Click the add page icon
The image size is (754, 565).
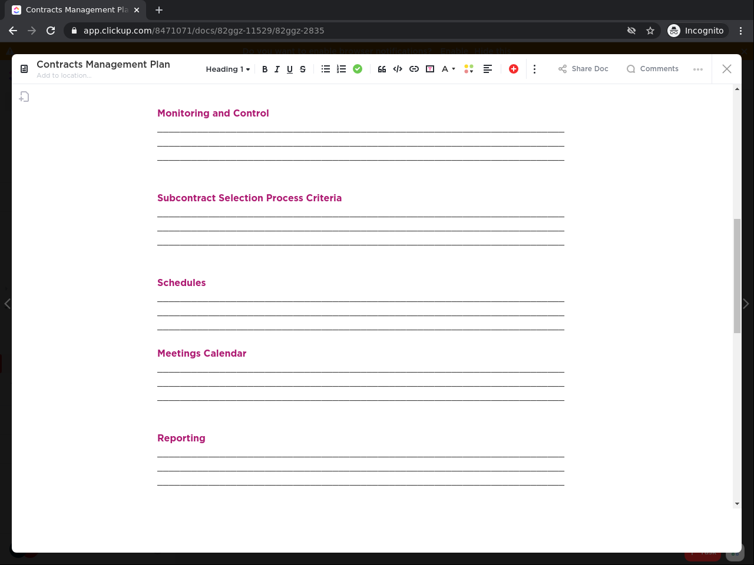point(24,97)
